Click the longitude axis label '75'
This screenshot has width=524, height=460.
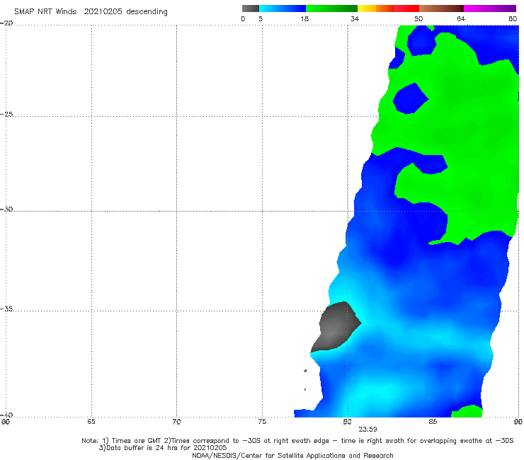[x=262, y=422]
